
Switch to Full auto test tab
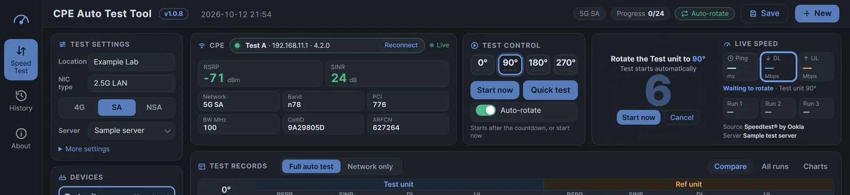tap(311, 167)
